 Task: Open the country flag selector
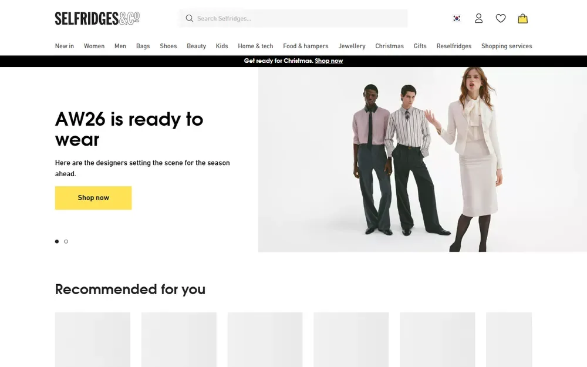(x=456, y=18)
